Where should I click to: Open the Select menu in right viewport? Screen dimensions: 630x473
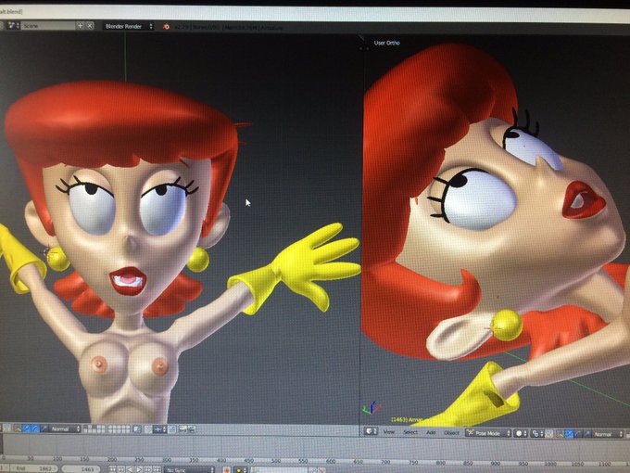click(x=410, y=433)
